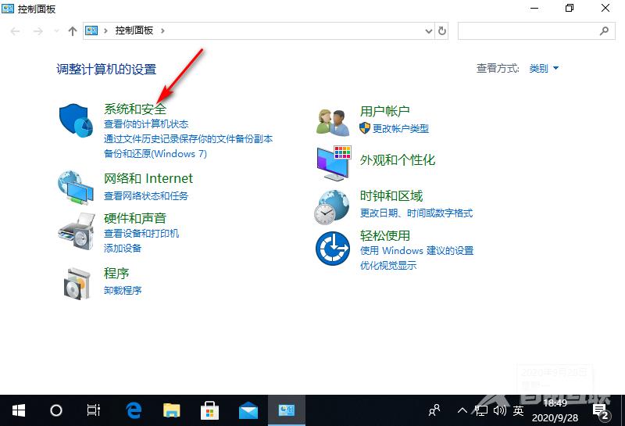Open the Windows Start menu
The image size is (625, 426).
point(18,410)
